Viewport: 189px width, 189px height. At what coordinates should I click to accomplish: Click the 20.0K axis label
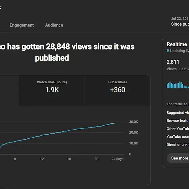pos(134,132)
